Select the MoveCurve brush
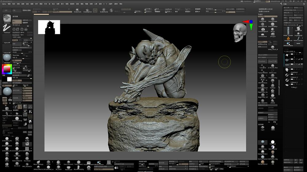307x172 pixels. pos(68,168)
